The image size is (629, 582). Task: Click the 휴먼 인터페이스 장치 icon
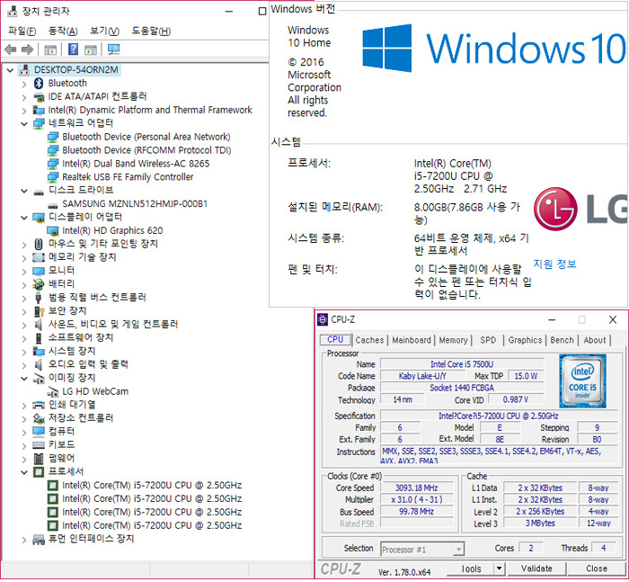(x=39, y=540)
